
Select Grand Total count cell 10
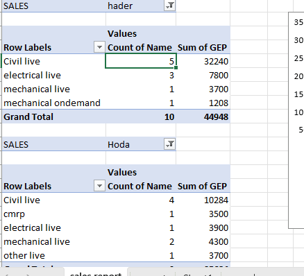(141, 117)
